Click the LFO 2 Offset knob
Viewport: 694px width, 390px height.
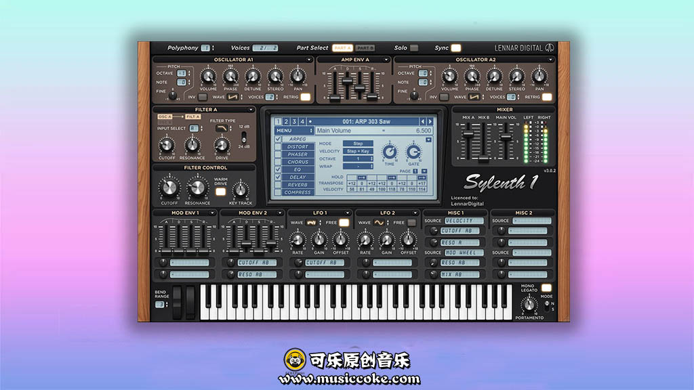tap(408, 240)
